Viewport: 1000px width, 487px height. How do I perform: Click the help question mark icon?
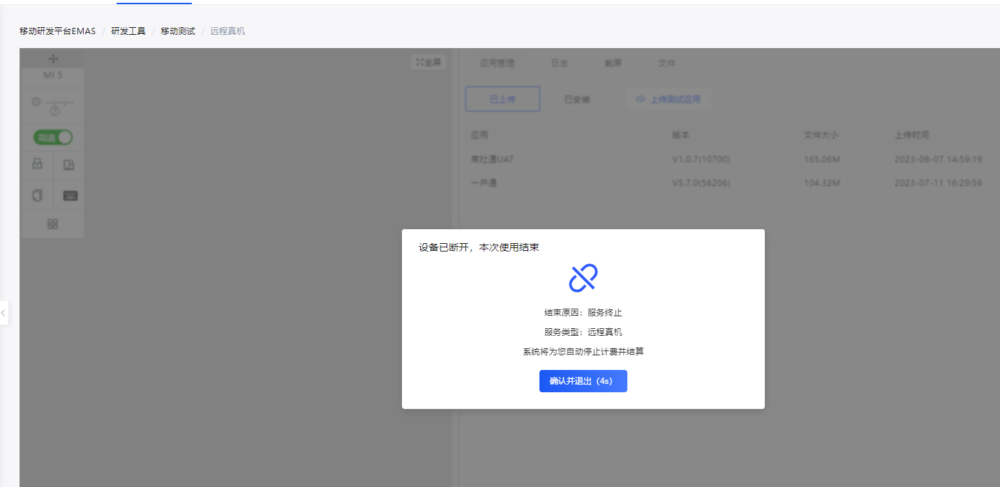55,111
